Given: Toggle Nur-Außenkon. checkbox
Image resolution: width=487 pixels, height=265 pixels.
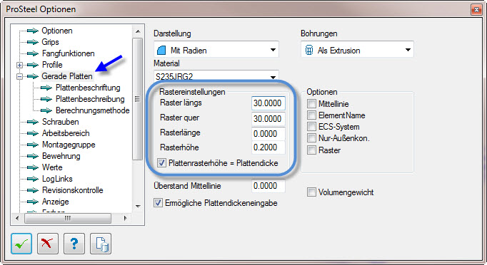Looking at the screenshot, I should 311,138.
